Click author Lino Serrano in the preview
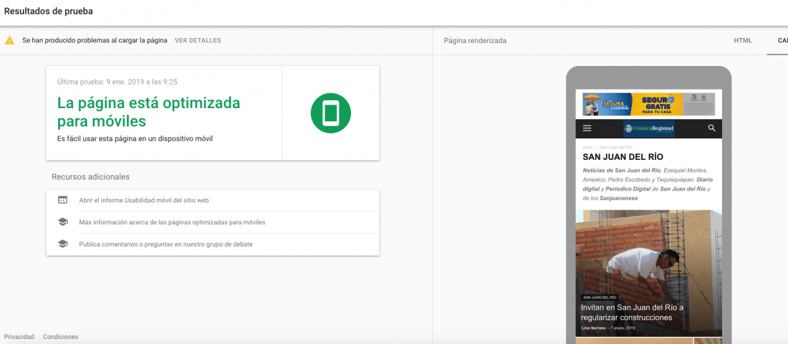The image size is (788, 344). (594, 328)
